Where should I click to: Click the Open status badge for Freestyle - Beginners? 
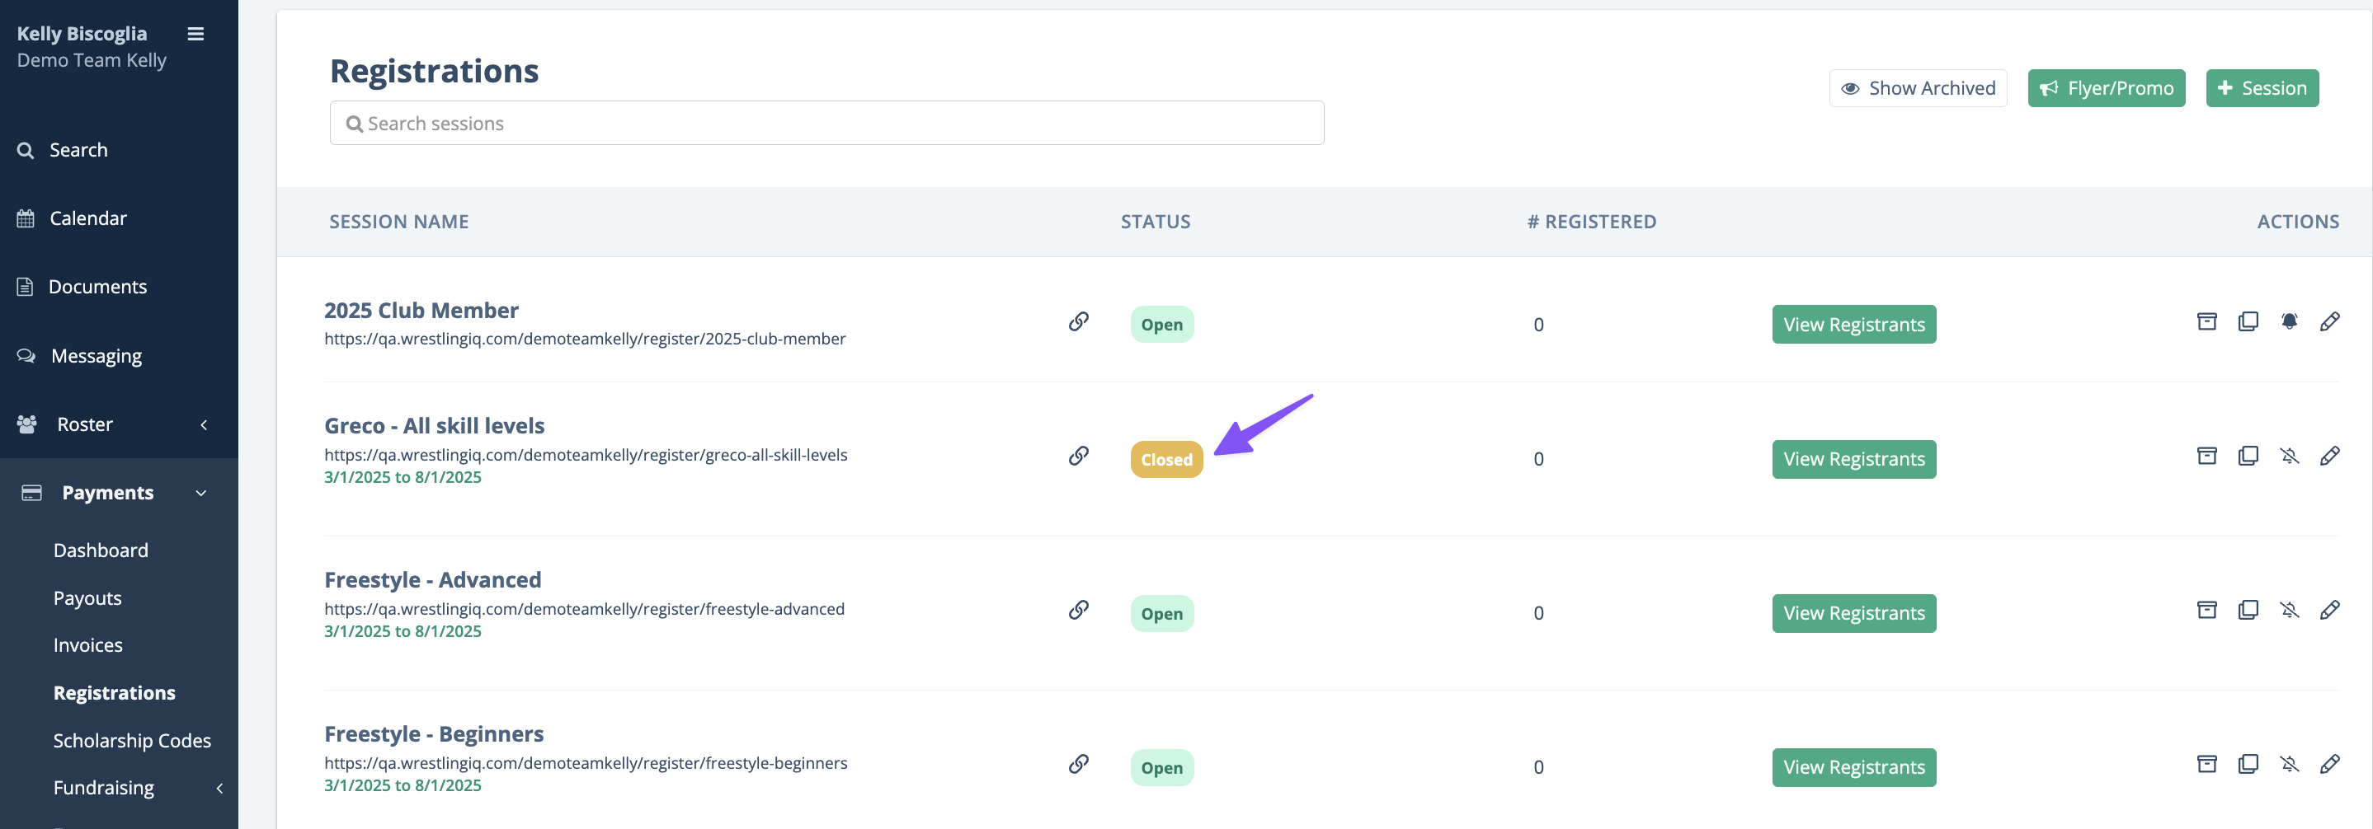pos(1161,767)
